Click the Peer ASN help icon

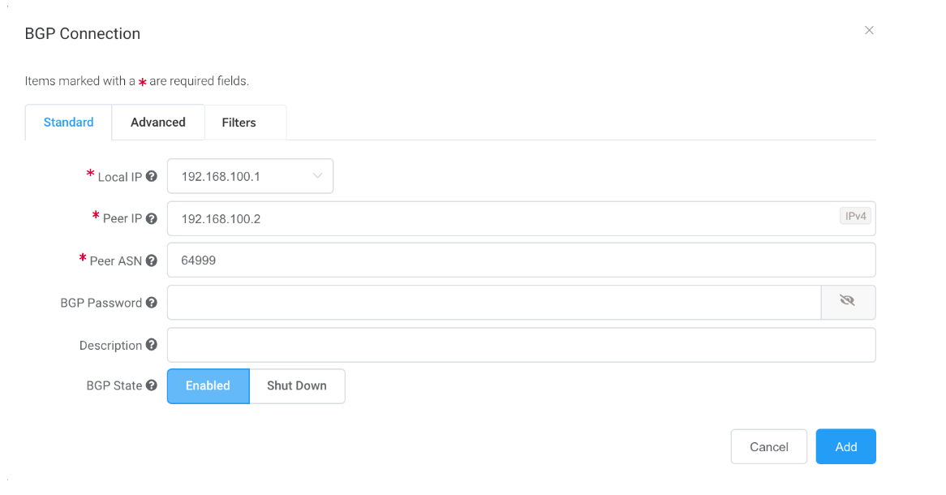pos(152,260)
